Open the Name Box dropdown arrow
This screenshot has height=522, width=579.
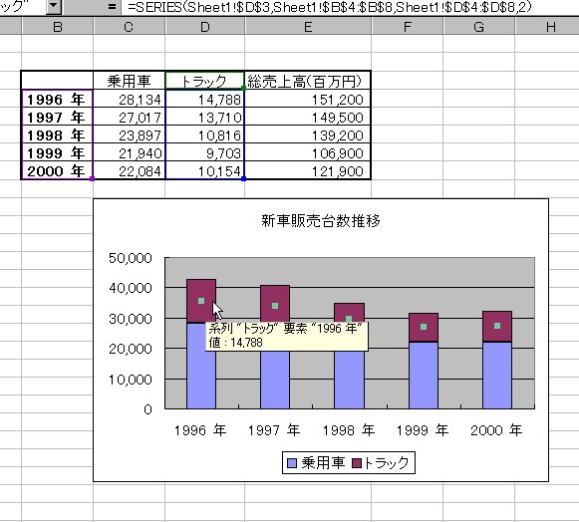click(x=54, y=6)
